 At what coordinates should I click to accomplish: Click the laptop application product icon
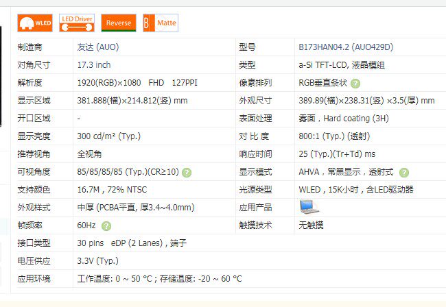pos(309,207)
